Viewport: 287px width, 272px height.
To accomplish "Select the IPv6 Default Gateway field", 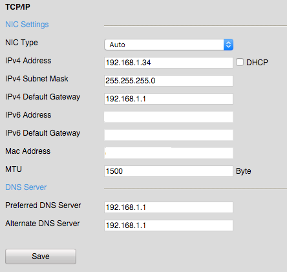I will [169, 135].
